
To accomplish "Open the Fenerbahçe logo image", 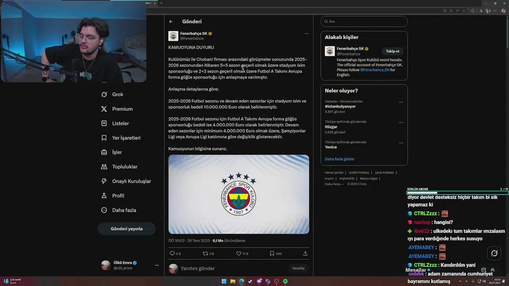I will [x=239, y=194].
